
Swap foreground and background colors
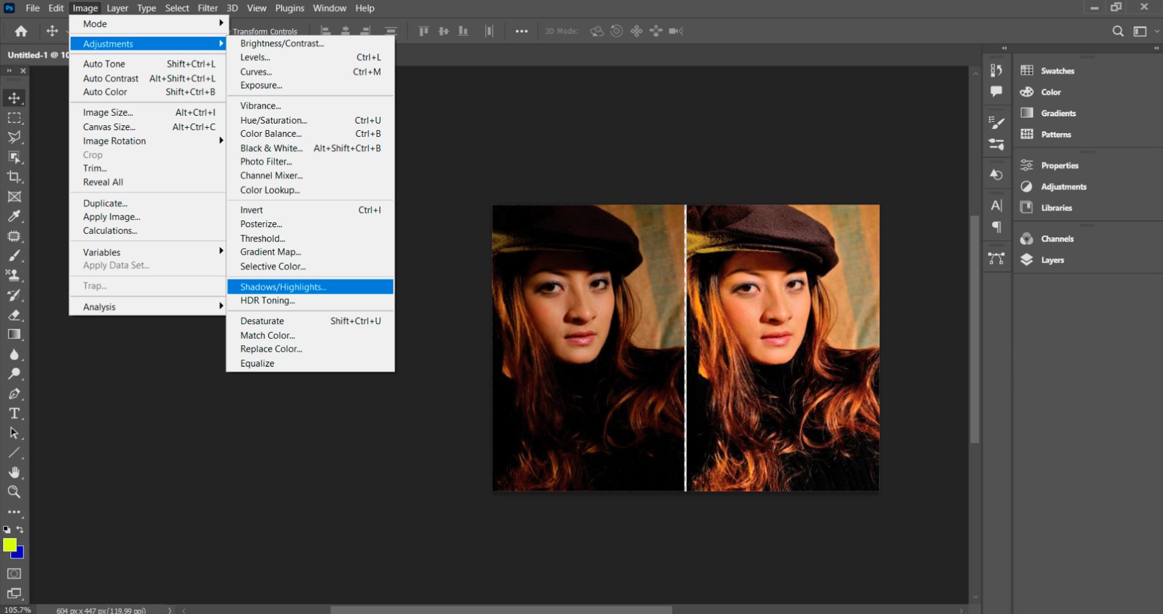[x=20, y=530]
